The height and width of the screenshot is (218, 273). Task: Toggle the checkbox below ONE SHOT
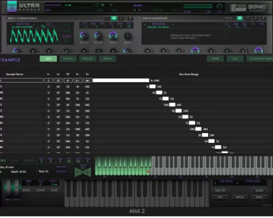pyautogui.click(x=70, y=172)
